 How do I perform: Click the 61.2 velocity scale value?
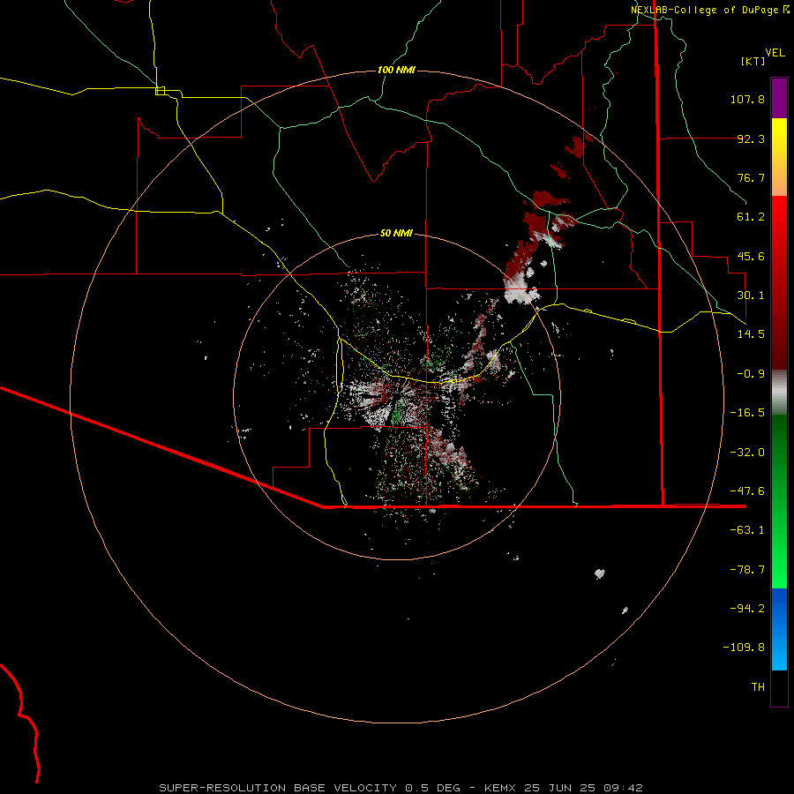coord(751,217)
